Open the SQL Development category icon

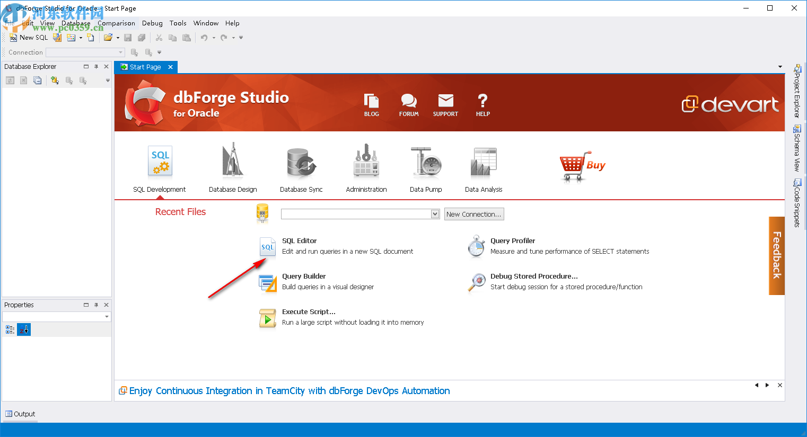(159, 162)
